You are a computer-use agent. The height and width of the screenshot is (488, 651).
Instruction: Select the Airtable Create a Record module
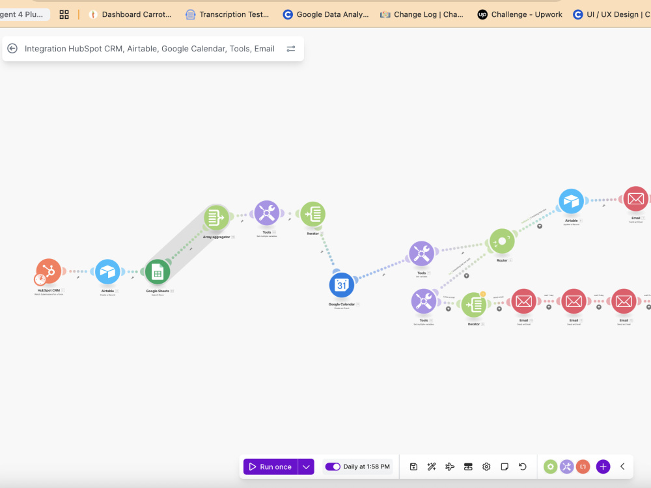pyautogui.click(x=107, y=272)
